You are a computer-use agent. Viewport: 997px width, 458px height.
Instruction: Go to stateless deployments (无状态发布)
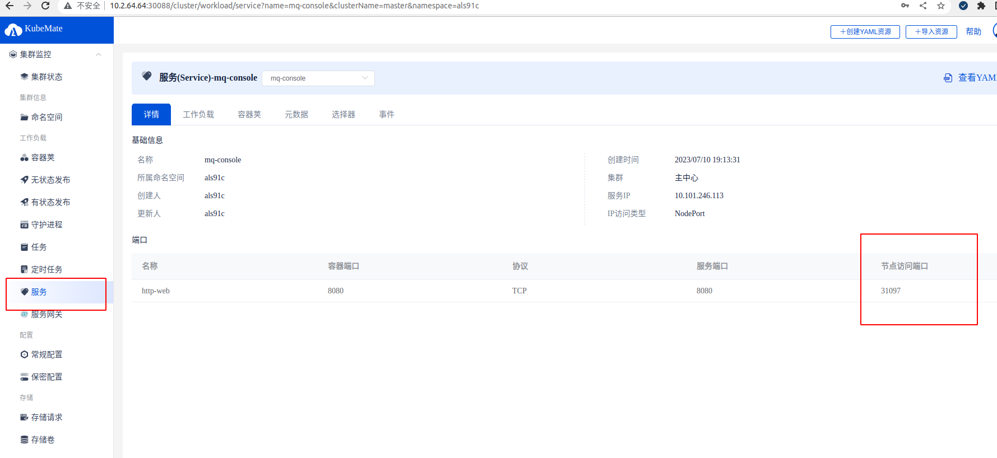coord(50,180)
